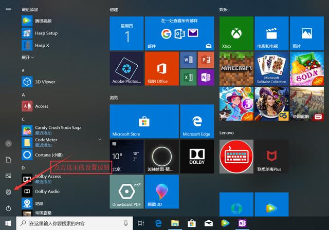Image resolution: width=329 pixels, height=230 pixels.
Task: Expand the CodeMeter folder chevron
Action: pyautogui.click(x=100, y=139)
